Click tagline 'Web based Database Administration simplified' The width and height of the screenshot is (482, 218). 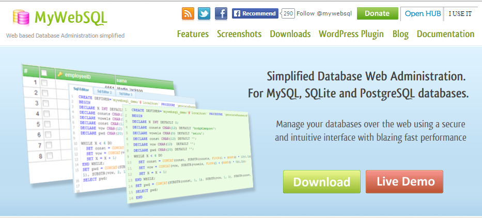pyautogui.click(x=65, y=36)
